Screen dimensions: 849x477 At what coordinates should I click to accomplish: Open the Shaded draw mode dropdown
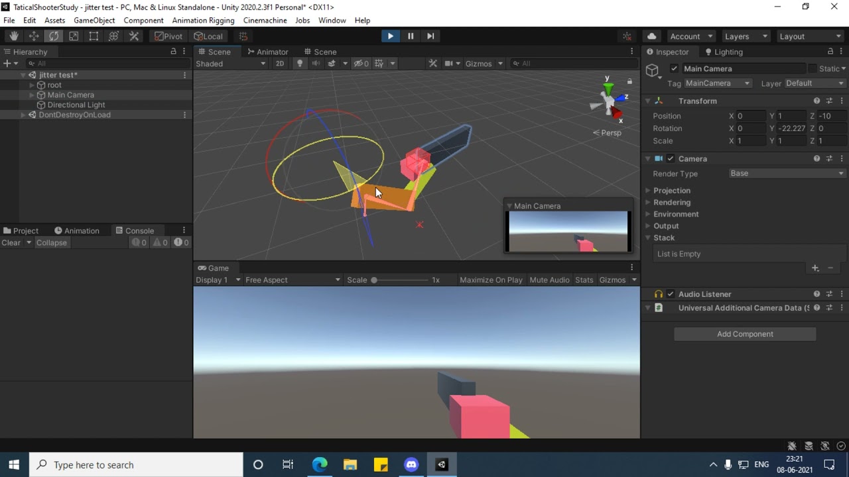click(x=231, y=64)
